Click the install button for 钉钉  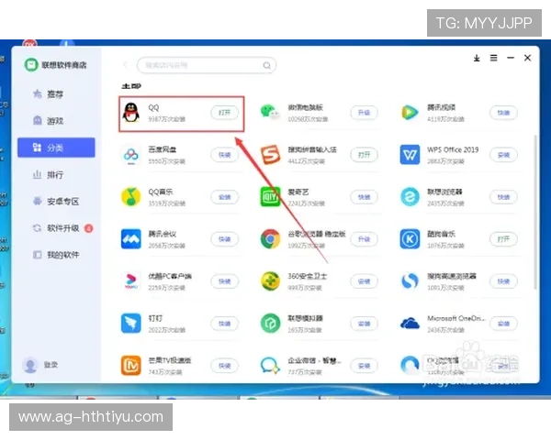(224, 324)
